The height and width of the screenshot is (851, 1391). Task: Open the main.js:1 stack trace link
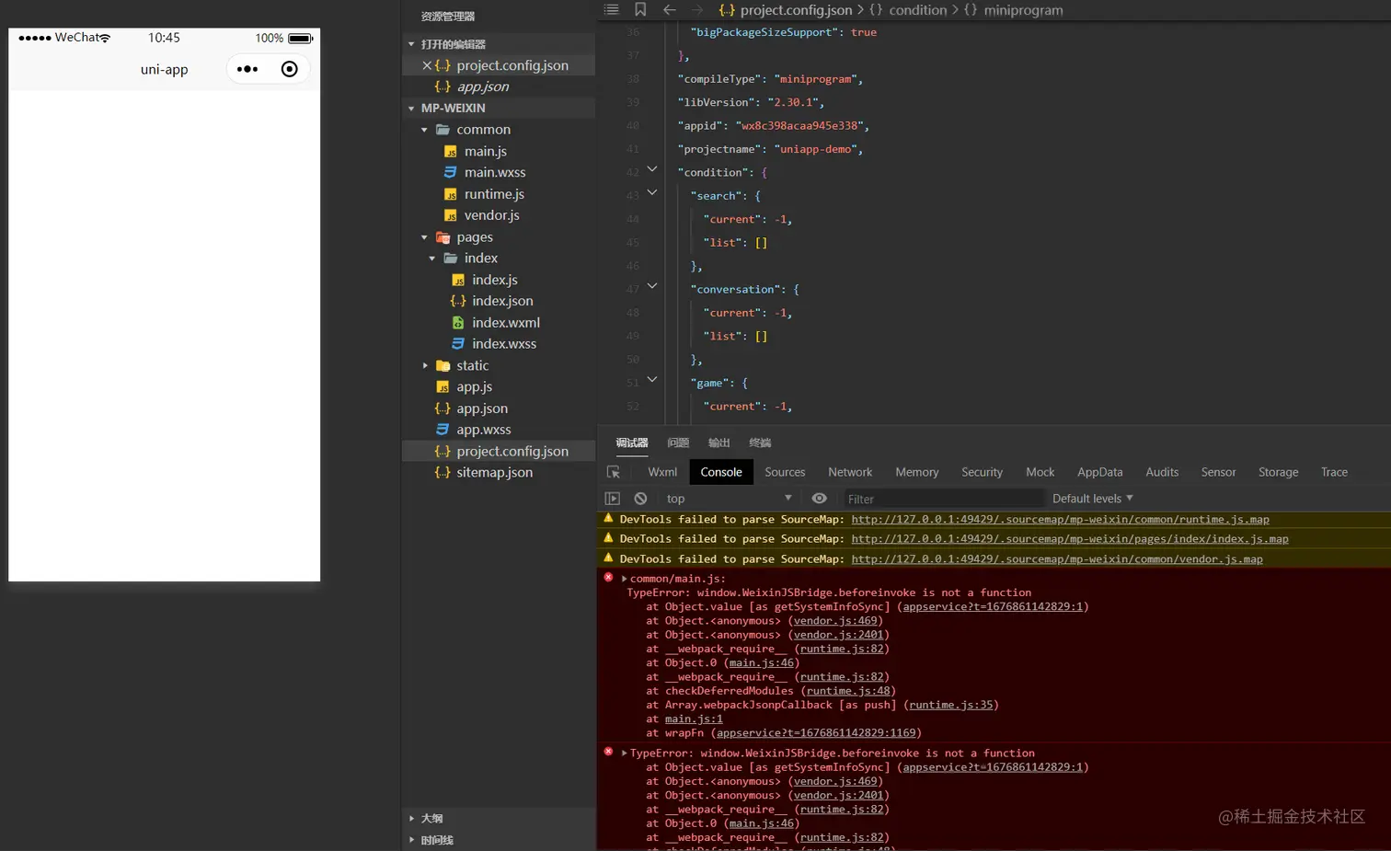click(x=694, y=719)
